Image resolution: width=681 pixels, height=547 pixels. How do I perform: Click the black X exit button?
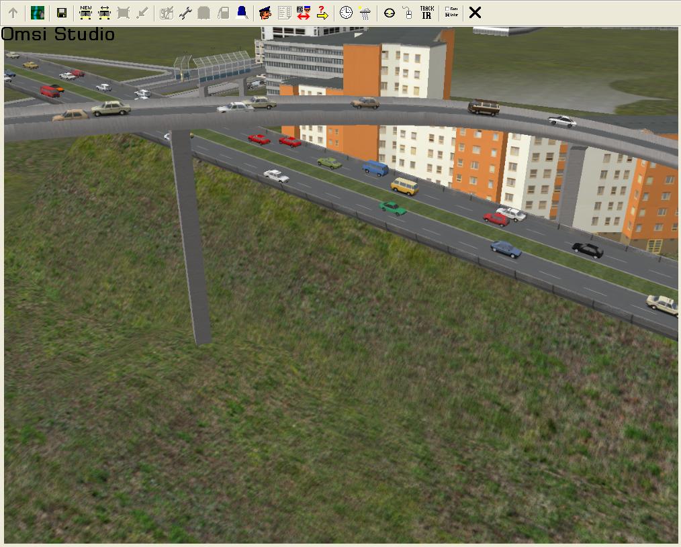point(475,13)
